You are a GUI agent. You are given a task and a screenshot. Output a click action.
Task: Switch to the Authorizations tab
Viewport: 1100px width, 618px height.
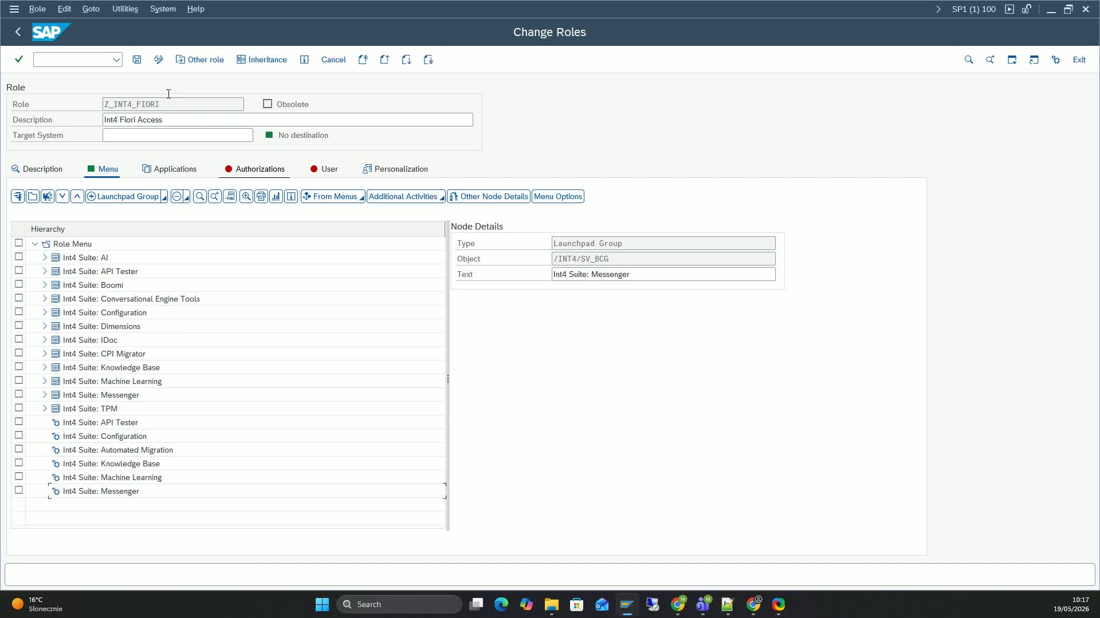point(255,169)
